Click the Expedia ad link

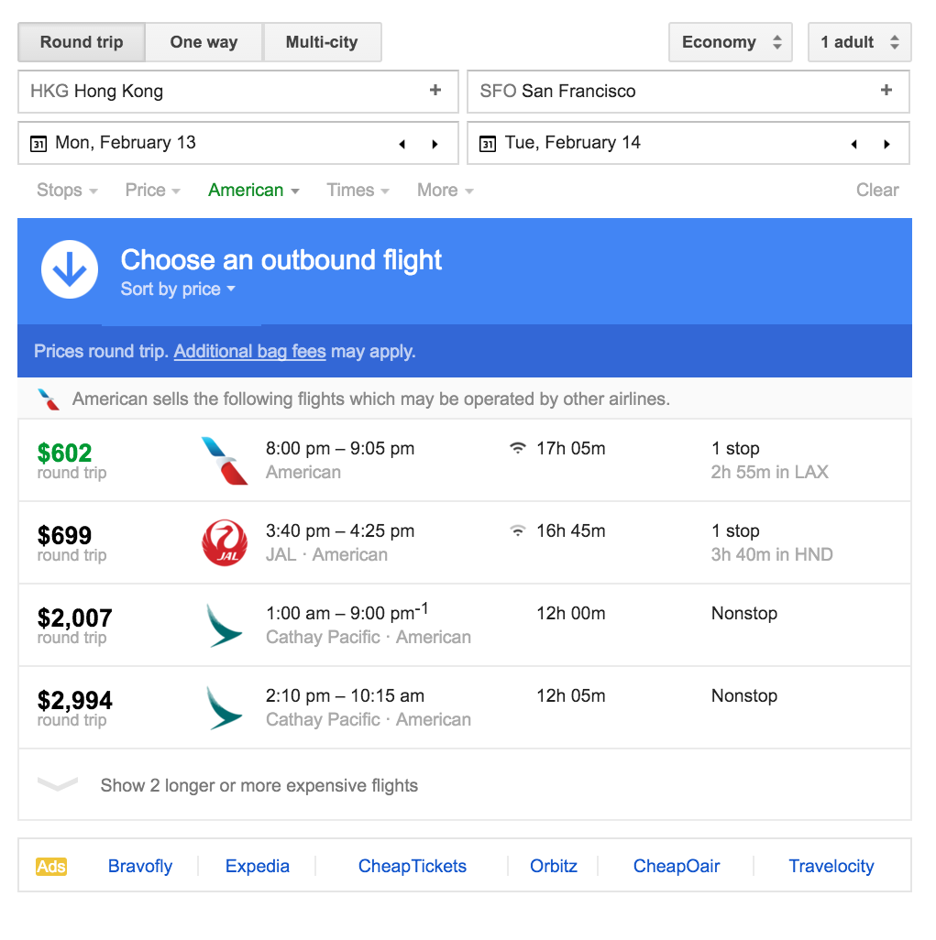tap(257, 865)
